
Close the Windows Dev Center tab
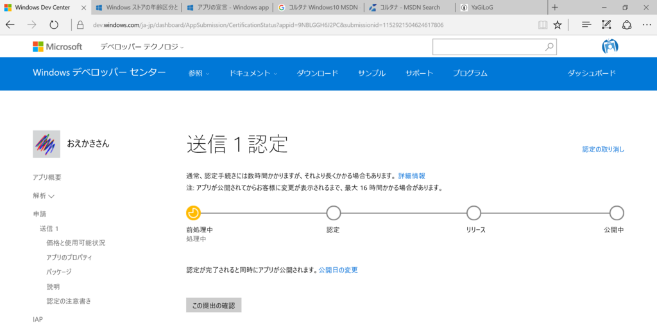(83, 8)
